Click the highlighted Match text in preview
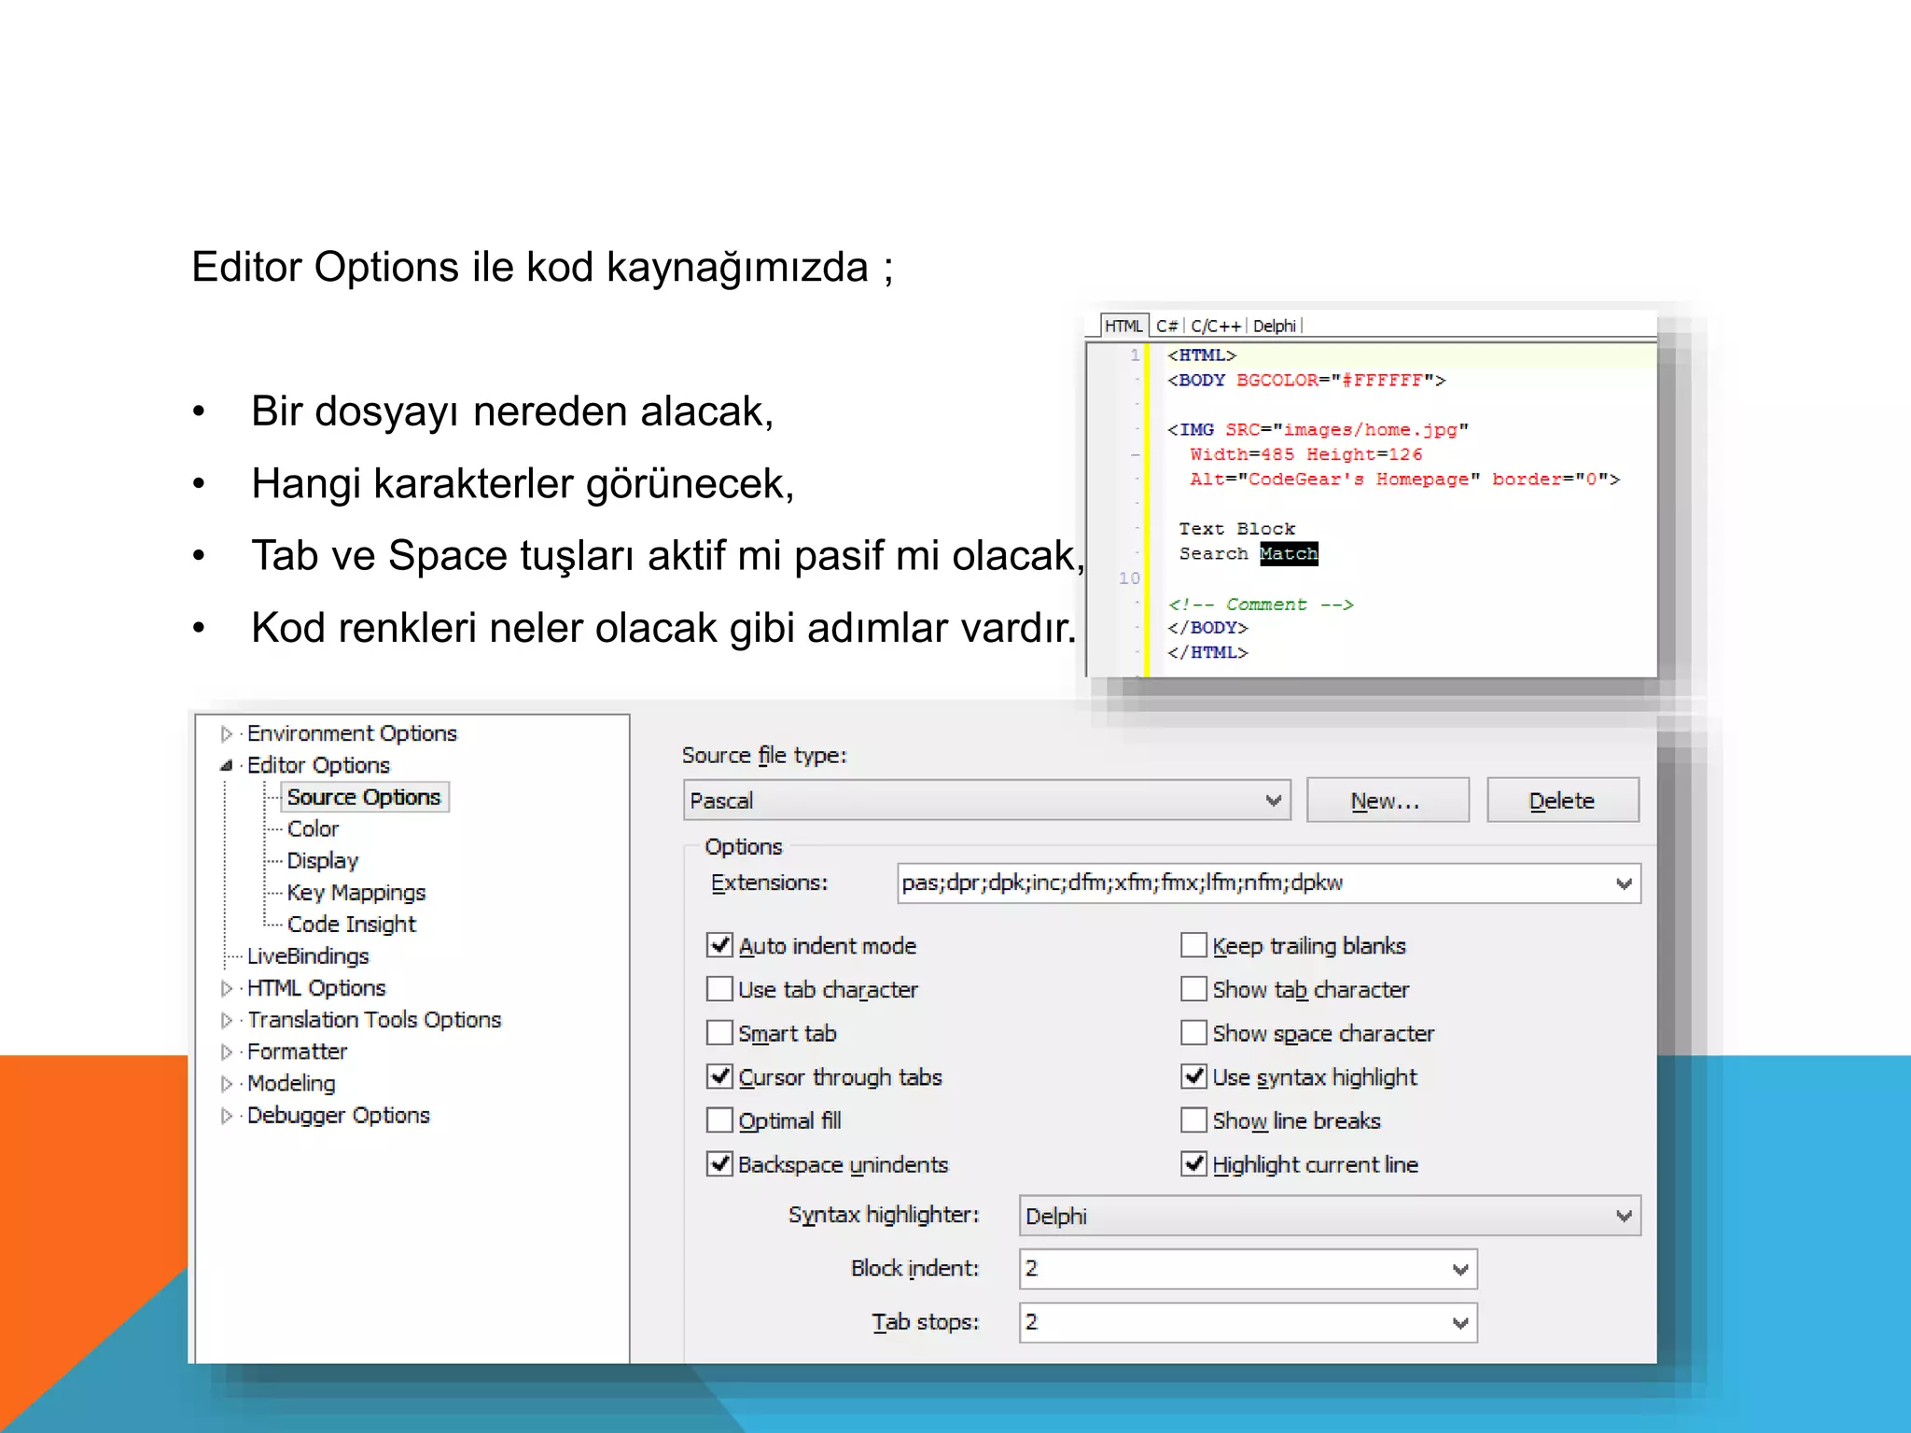 pos(1289,554)
